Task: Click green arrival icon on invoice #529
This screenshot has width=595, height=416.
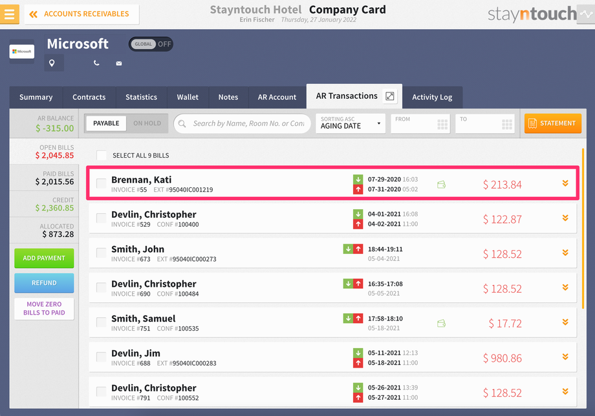Action: point(358,214)
